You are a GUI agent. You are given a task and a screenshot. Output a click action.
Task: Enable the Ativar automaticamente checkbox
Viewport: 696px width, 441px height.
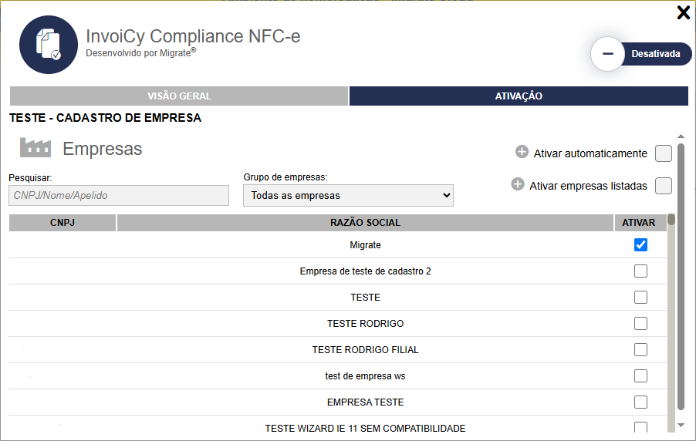tap(663, 153)
